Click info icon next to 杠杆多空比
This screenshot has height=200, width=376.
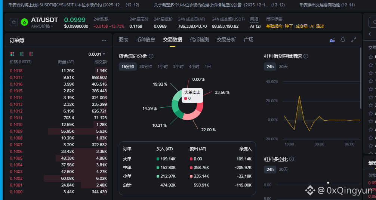pyautogui.click(x=292, y=159)
